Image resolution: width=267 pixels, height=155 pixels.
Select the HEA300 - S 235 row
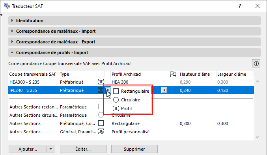(131, 82)
